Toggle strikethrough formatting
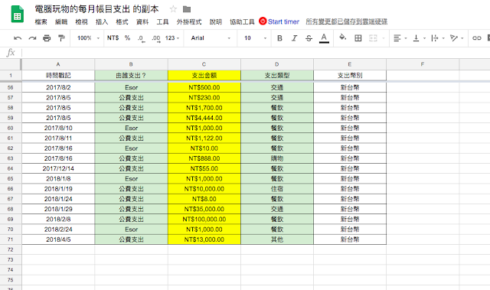Viewport: 490px width, 290px height. coord(309,38)
